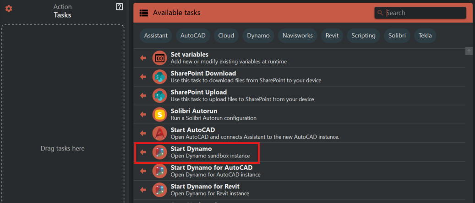This screenshot has height=203, width=475.
Task: Click 'Open Dynamo for AutoCAD instance' description
Action: 215,175
